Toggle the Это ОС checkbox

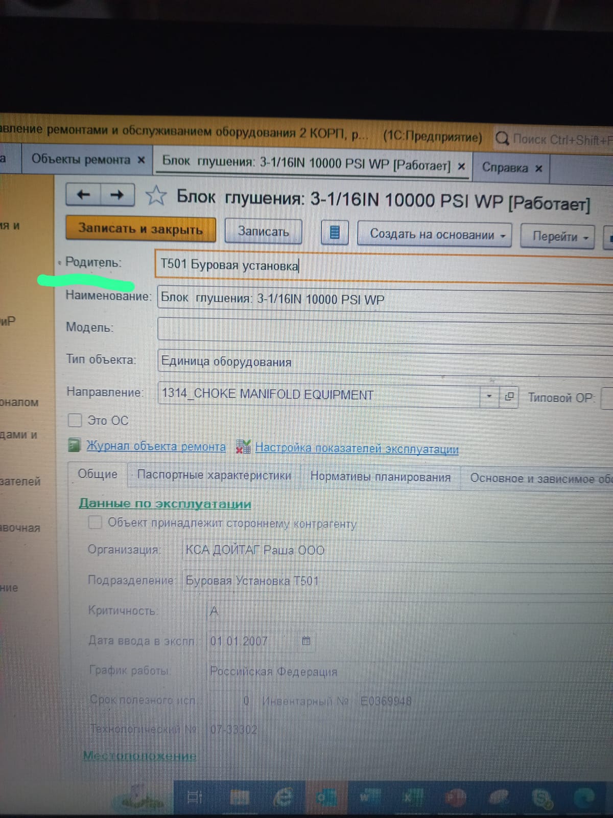tap(75, 420)
